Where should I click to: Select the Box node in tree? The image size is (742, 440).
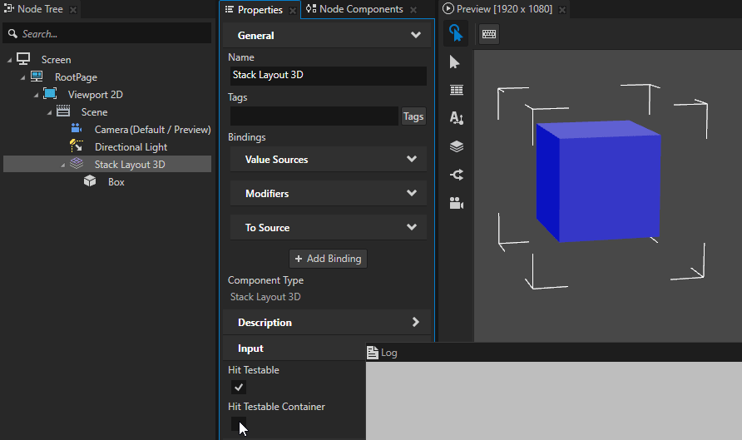click(x=116, y=182)
